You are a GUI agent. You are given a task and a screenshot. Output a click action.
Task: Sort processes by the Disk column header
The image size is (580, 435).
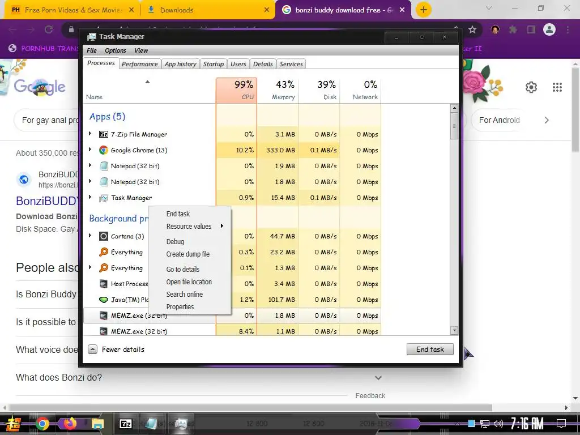[x=319, y=90]
